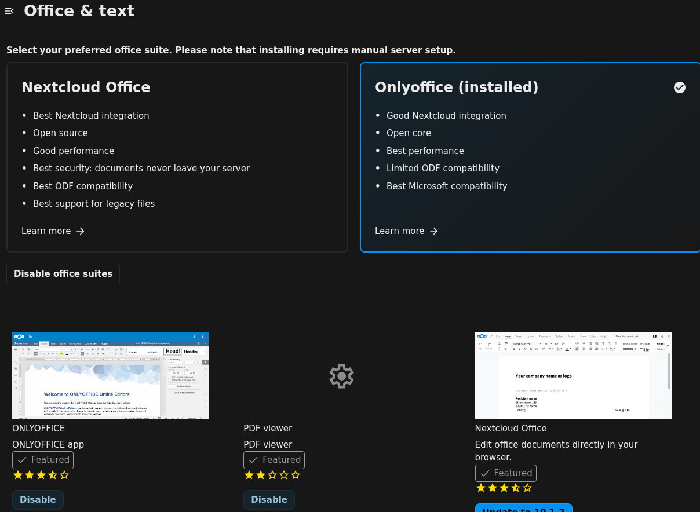Open Learn more in the Nextcloud Office card
Screen dimensions: 700x512
coord(53,231)
